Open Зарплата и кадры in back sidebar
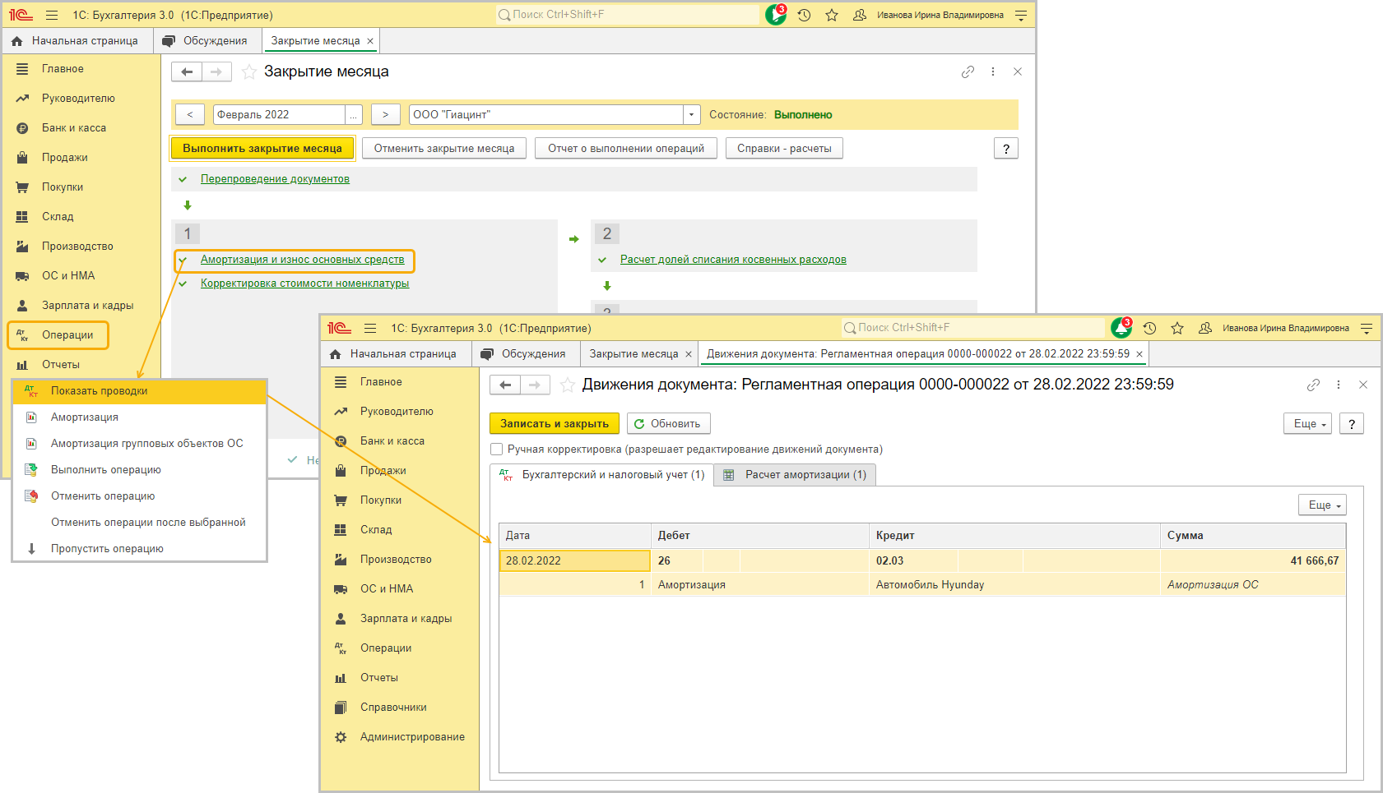 point(87,306)
